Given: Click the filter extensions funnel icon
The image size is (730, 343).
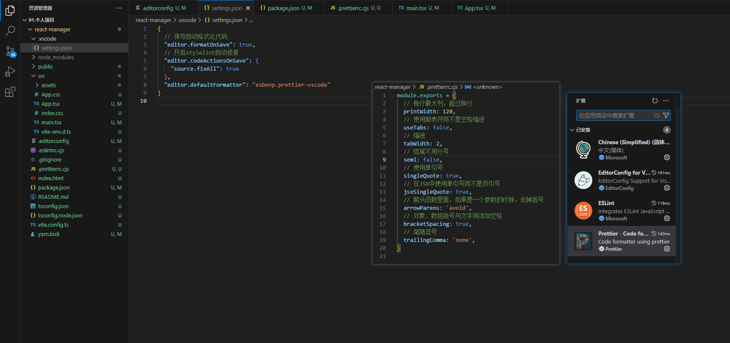Looking at the screenshot, I should 666,115.
